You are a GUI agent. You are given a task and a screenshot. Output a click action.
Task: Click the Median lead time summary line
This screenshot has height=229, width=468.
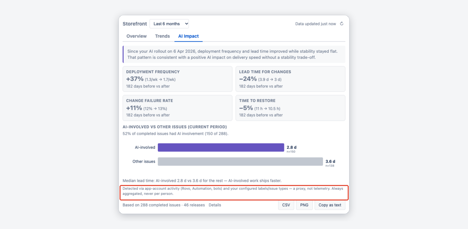(x=202, y=181)
